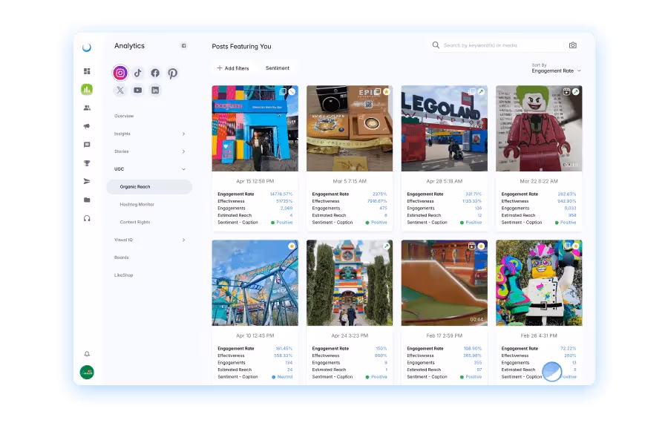Click the Add filters button
The width and height of the screenshot is (668, 423).
pyautogui.click(x=232, y=68)
